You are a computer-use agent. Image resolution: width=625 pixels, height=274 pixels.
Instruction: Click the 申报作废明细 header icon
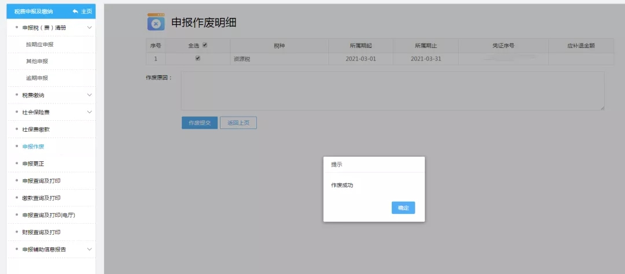coord(156,22)
